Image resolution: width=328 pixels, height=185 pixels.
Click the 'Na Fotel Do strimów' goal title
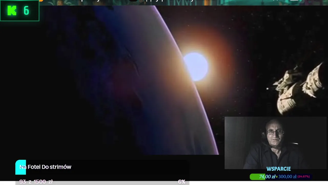(45, 167)
